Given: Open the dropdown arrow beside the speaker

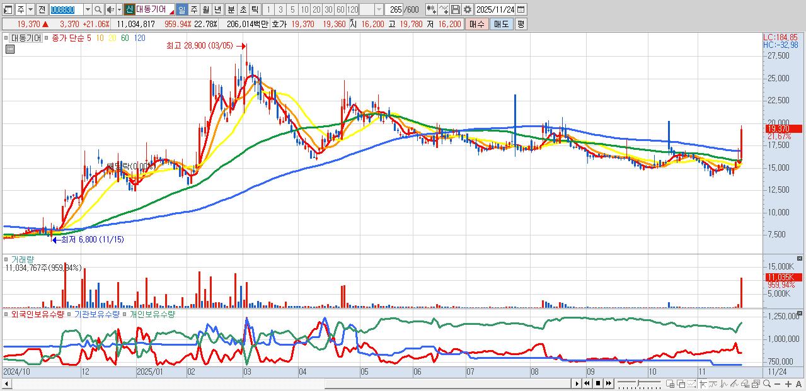Looking at the screenshot, I should [x=119, y=10].
